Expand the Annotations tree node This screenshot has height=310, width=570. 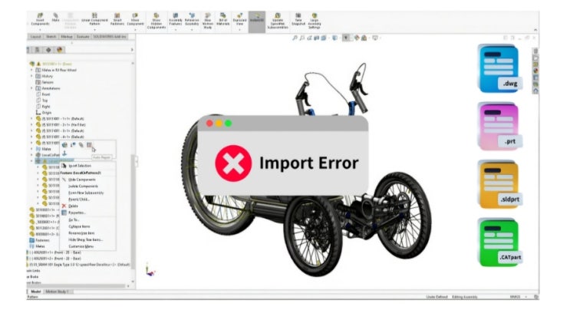point(31,88)
